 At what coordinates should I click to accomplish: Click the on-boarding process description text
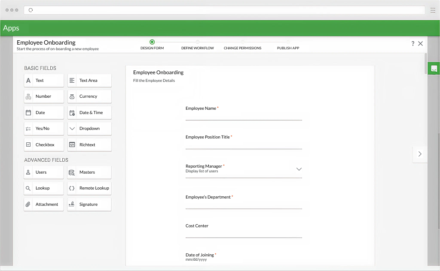click(58, 49)
